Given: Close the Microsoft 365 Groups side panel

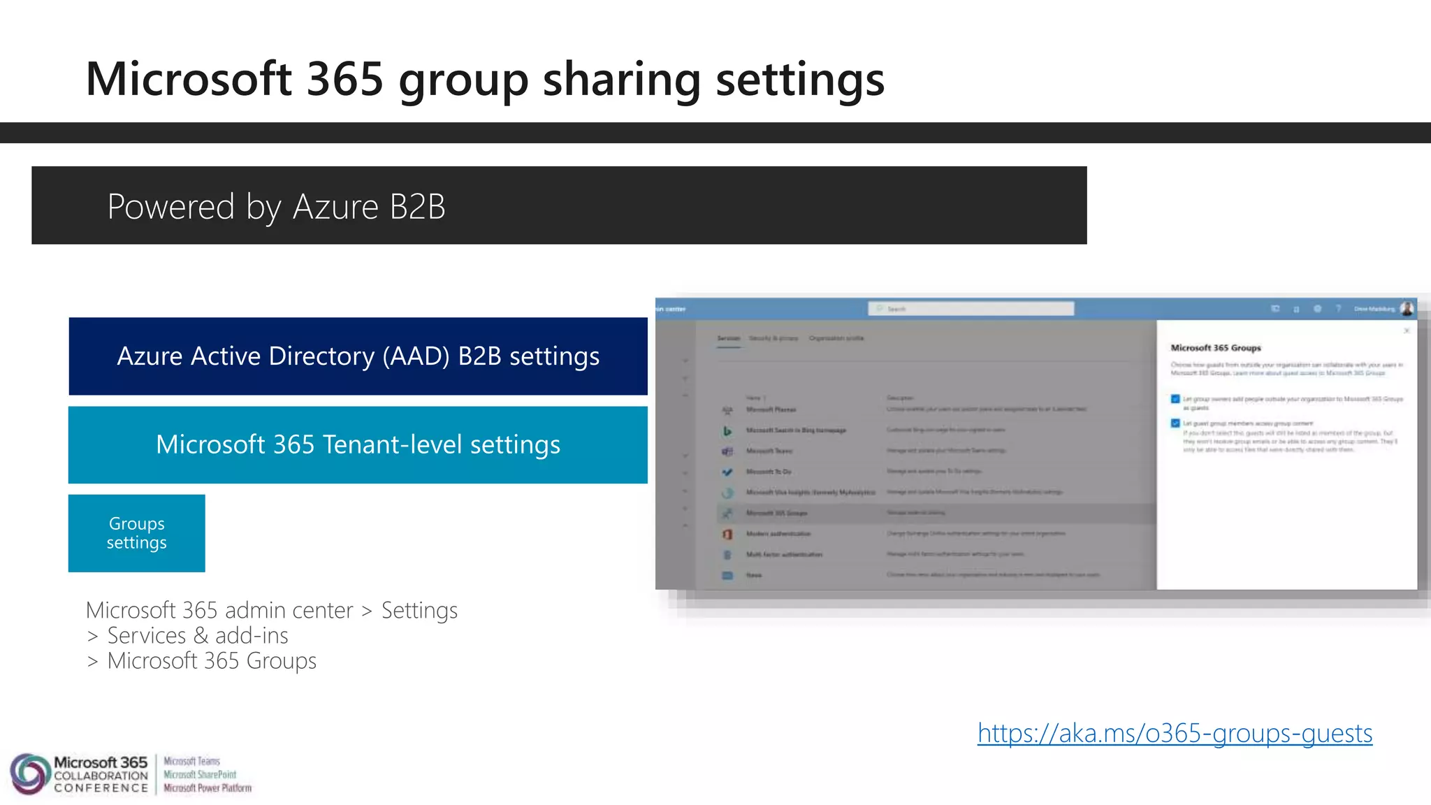Looking at the screenshot, I should coord(1407,331).
